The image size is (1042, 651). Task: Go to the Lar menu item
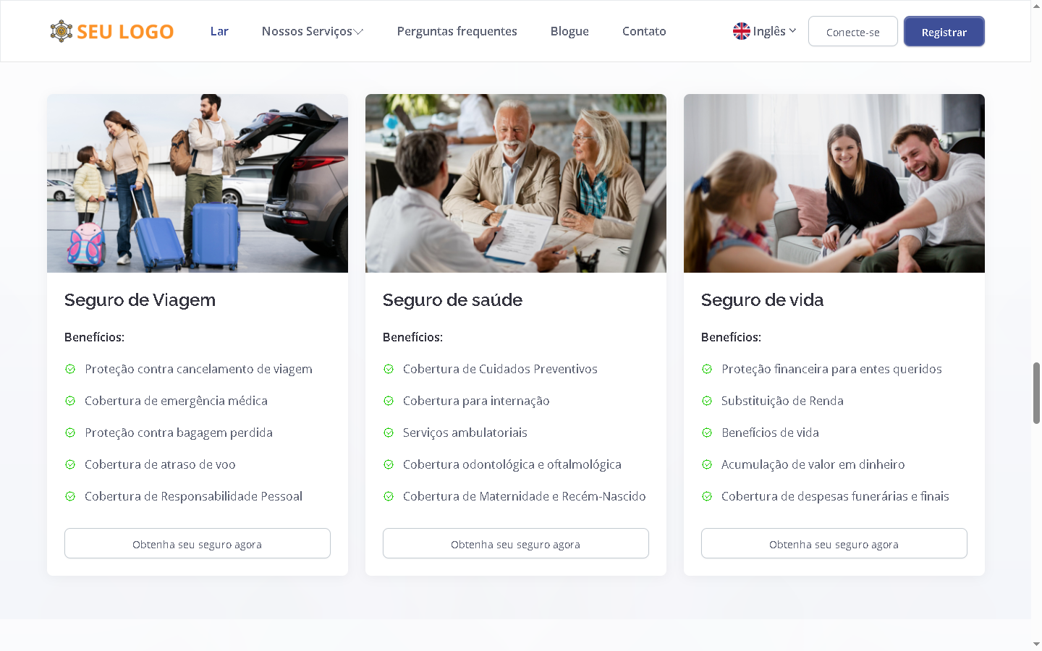click(x=219, y=31)
